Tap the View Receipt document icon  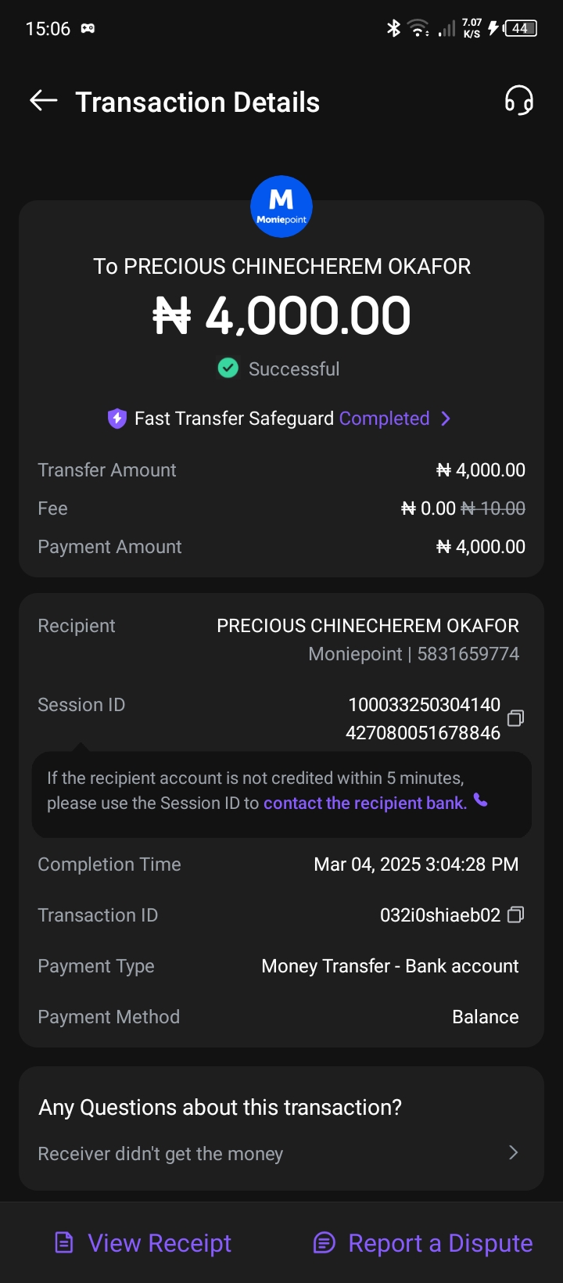point(64,1242)
